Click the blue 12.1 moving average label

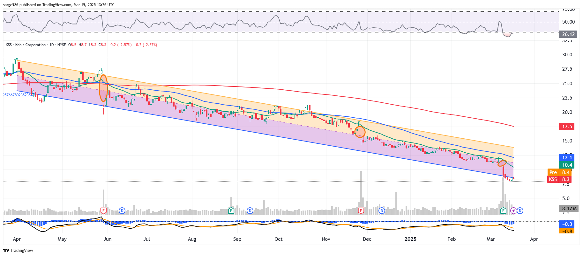click(x=567, y=158)
